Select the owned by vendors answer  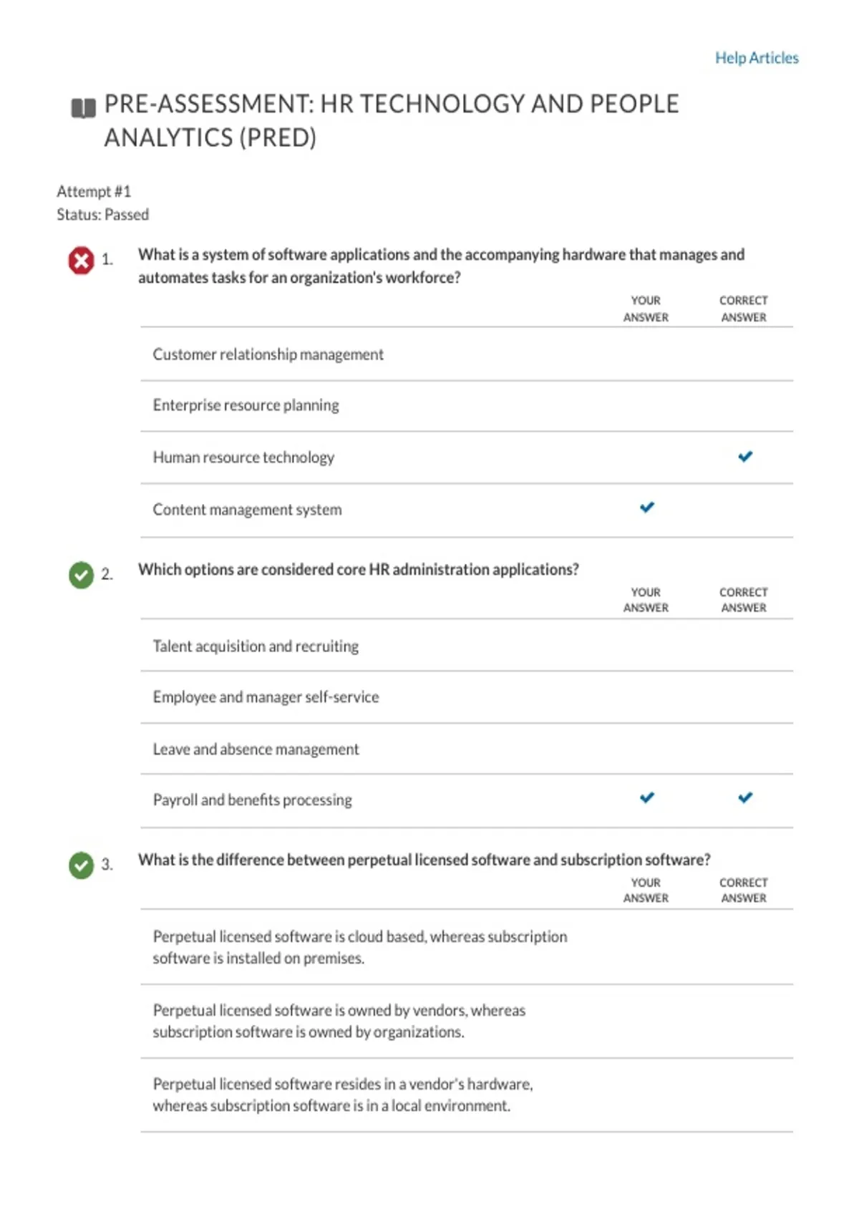point(467,1021)
